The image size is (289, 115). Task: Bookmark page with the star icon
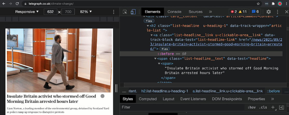point(258,4)
